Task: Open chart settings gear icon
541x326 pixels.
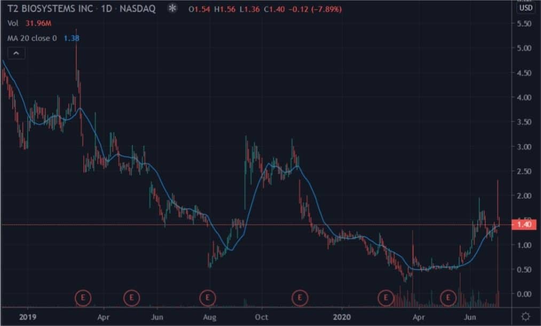Action: (526, 316)
